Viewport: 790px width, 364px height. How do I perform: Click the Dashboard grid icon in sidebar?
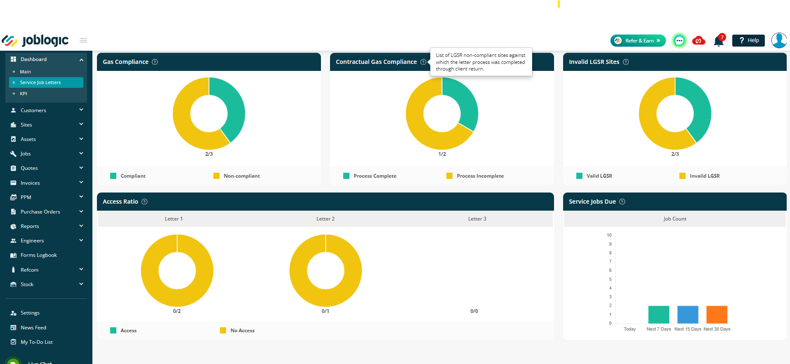click(x=13, y=59)
